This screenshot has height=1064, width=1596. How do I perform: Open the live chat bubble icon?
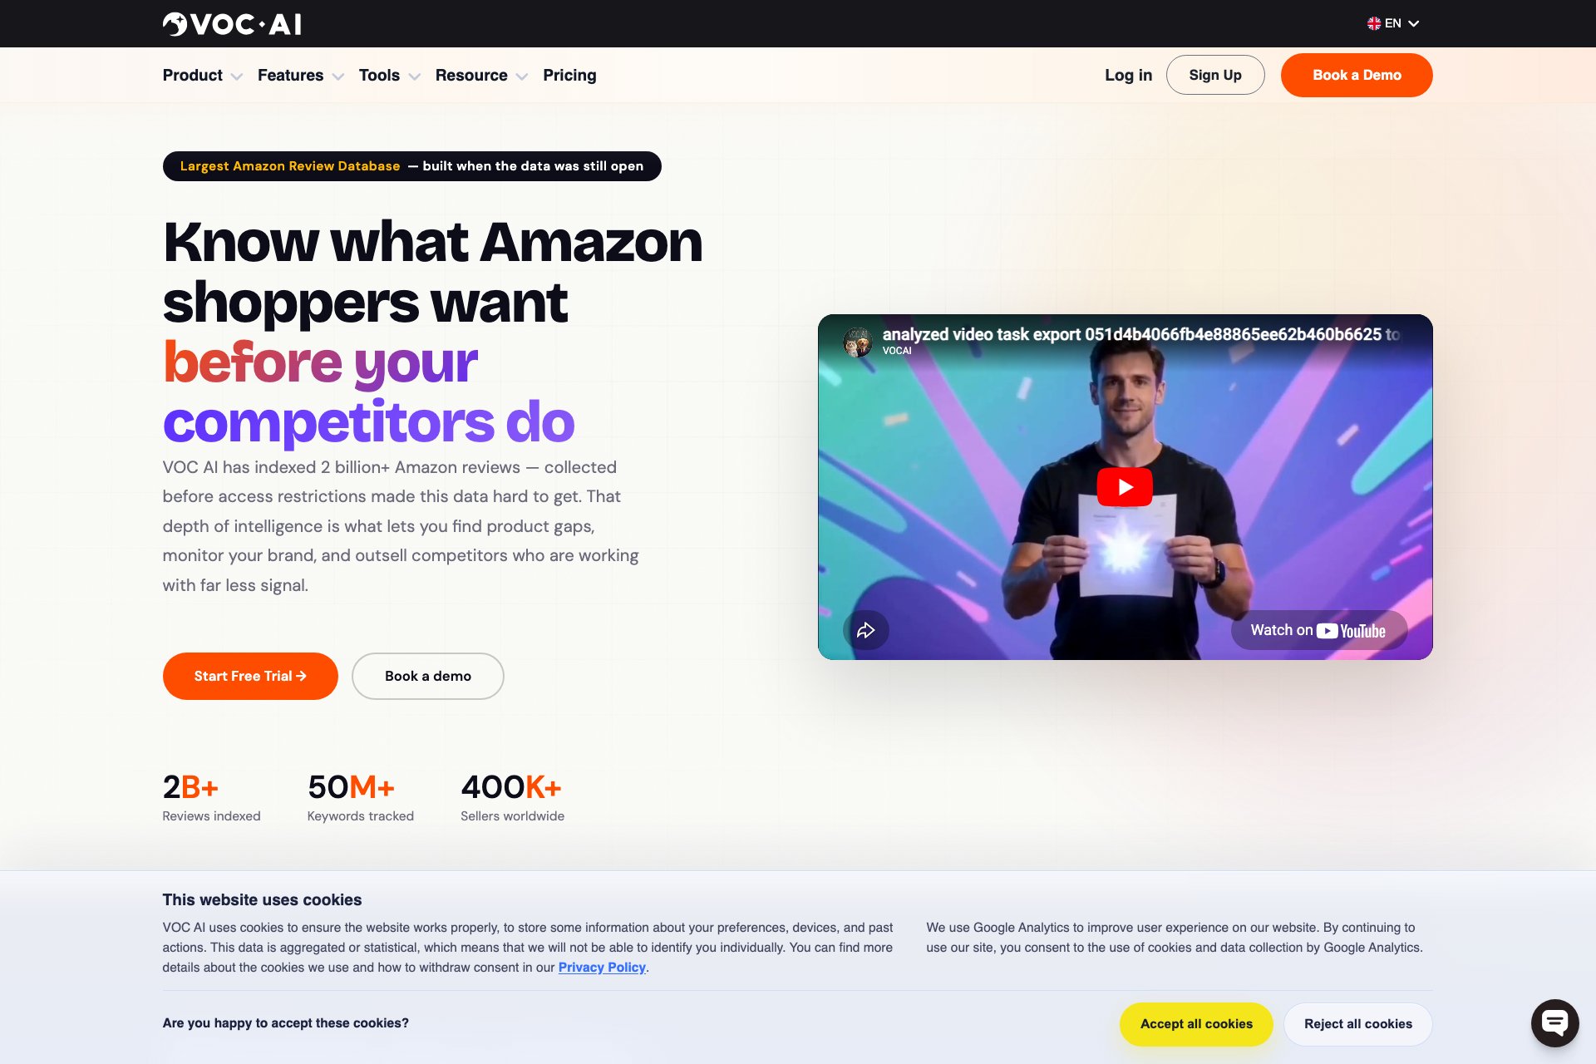pyautogui.click(x=1554, y=1022)
